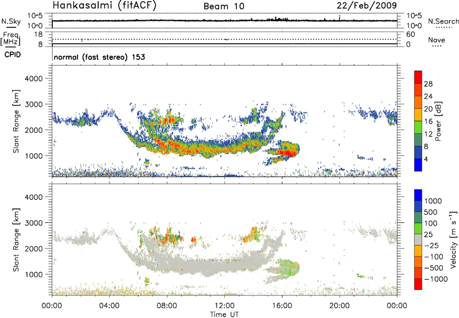Pick the gray ±25 velocity colorbar segment
459x318 pixels.
(x=418, y=240)
